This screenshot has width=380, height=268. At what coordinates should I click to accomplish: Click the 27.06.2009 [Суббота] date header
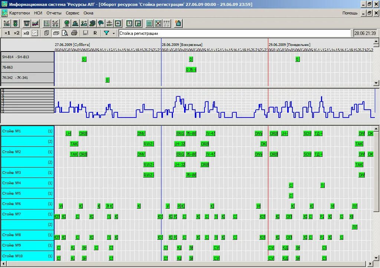pos(72,44)
